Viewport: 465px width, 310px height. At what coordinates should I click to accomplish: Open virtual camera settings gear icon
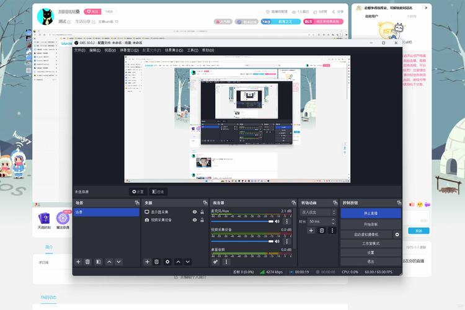397,234
